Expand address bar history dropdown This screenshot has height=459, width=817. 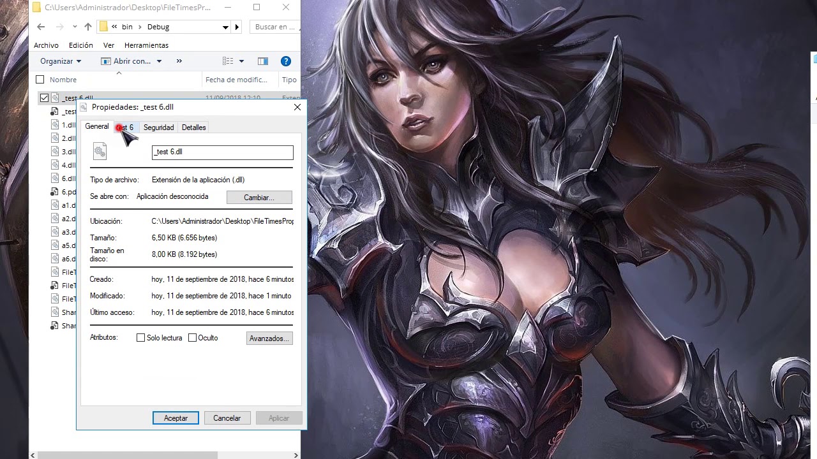point(225,27)
